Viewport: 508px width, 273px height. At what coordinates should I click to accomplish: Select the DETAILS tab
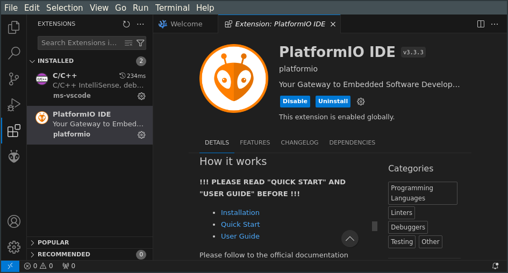tap(217, 142)
